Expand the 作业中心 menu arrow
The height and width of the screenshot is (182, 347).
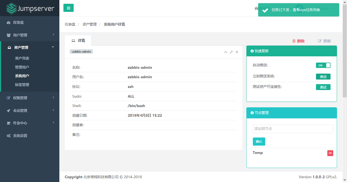[x=53, y=122]
